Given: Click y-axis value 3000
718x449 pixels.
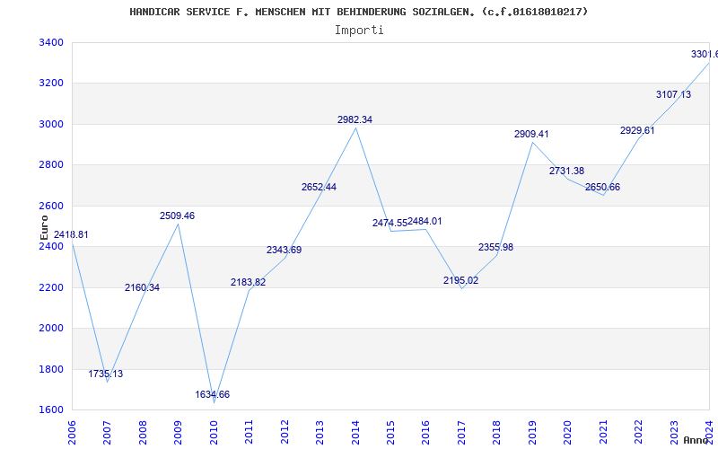Looking at the screenshot, I should (50, 124).
